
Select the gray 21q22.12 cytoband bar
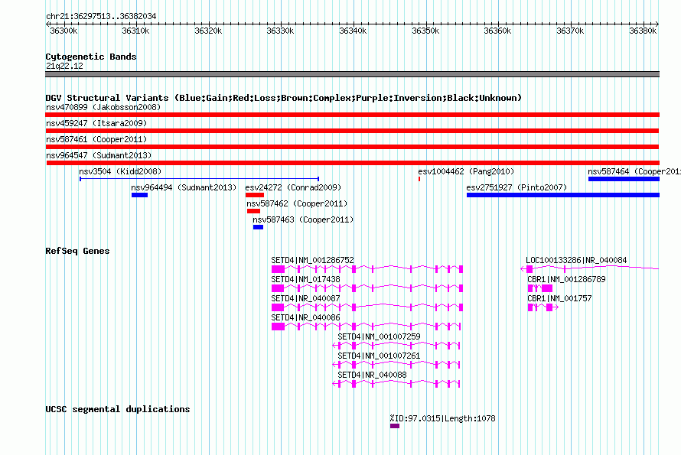(352, 74)
